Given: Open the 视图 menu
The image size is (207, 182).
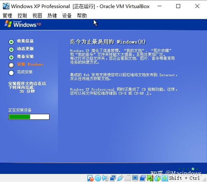Looking at the screenshot, I should click(x=37, y=16).
